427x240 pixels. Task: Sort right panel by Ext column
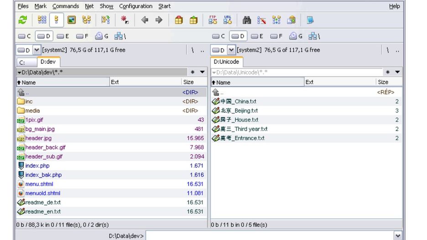tap(340, 82)
